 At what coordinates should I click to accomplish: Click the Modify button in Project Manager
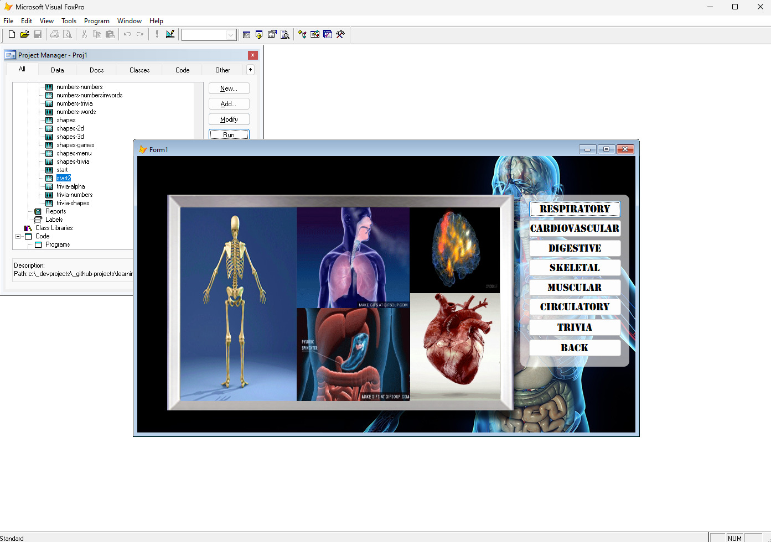pos(229,119)
